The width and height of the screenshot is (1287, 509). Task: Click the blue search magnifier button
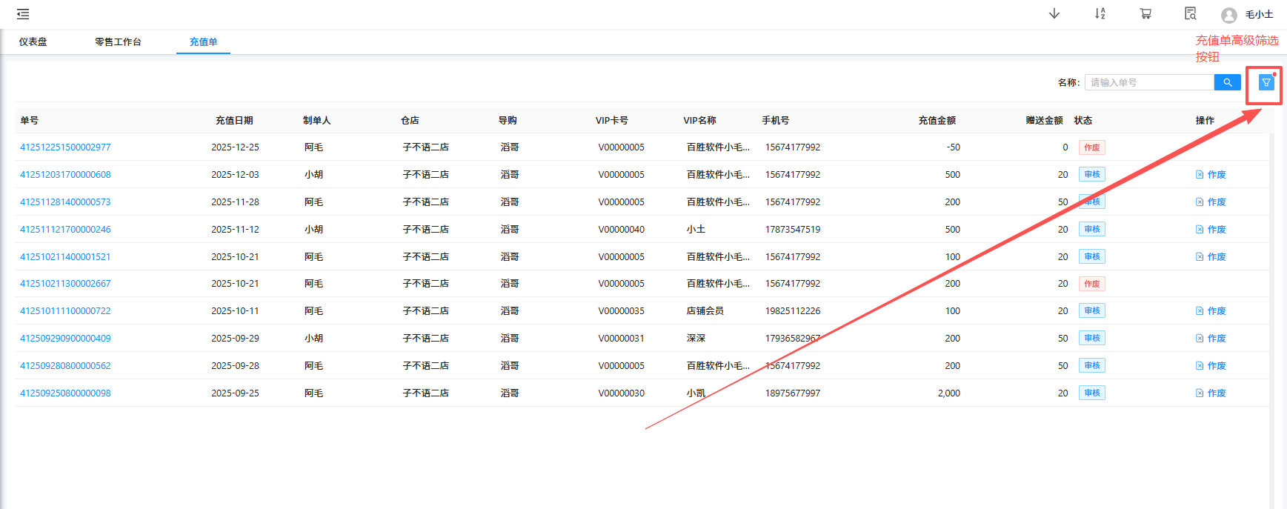pyautogui.click(x=1228, y=82)
